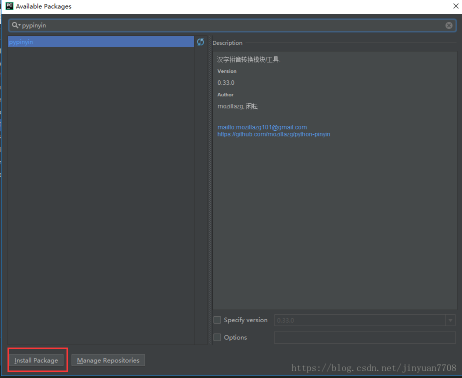Click the reload package list icon

click(x=200, y=42)
